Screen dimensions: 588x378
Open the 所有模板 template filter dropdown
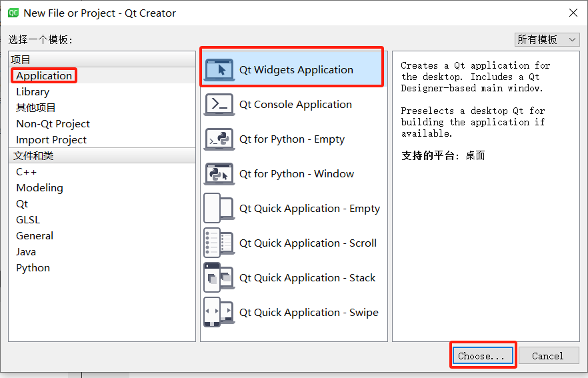[547, 39]
